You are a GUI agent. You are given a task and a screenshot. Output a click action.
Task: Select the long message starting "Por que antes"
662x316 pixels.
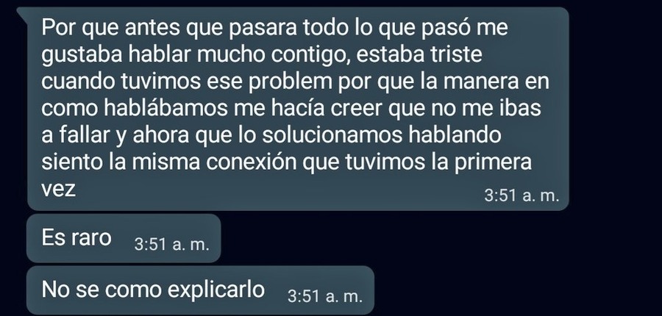(298, 109)
